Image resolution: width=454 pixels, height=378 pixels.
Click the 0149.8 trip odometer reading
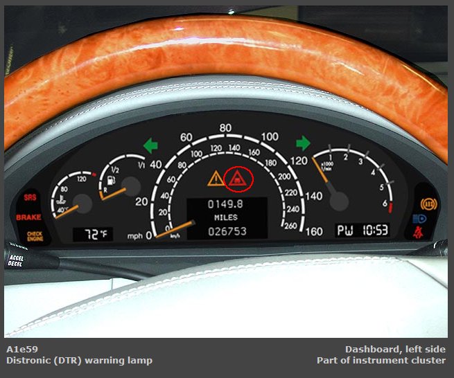[x=225, y=204]
